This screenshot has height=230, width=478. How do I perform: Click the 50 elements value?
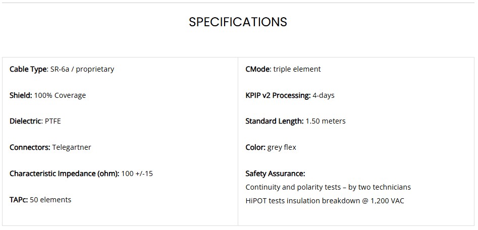50,200
